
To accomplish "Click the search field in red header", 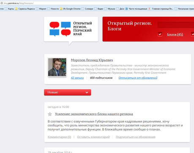I will click(176, 25).
